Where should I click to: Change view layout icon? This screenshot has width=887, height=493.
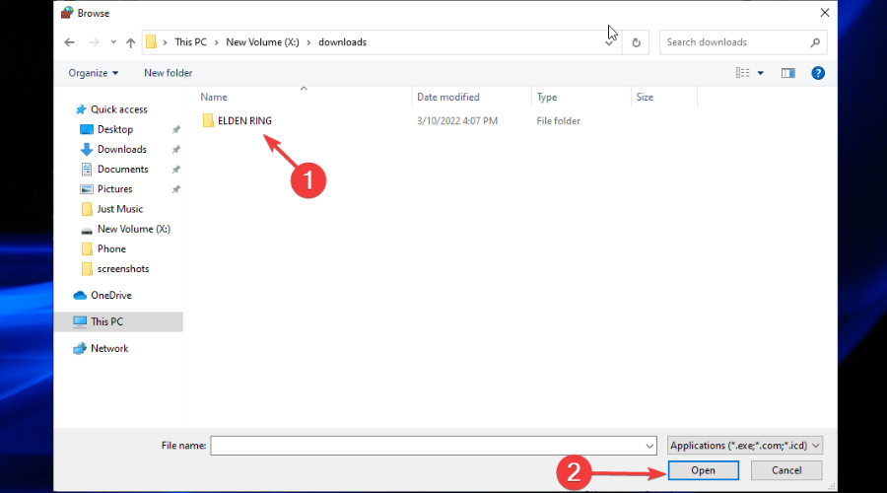743,72
